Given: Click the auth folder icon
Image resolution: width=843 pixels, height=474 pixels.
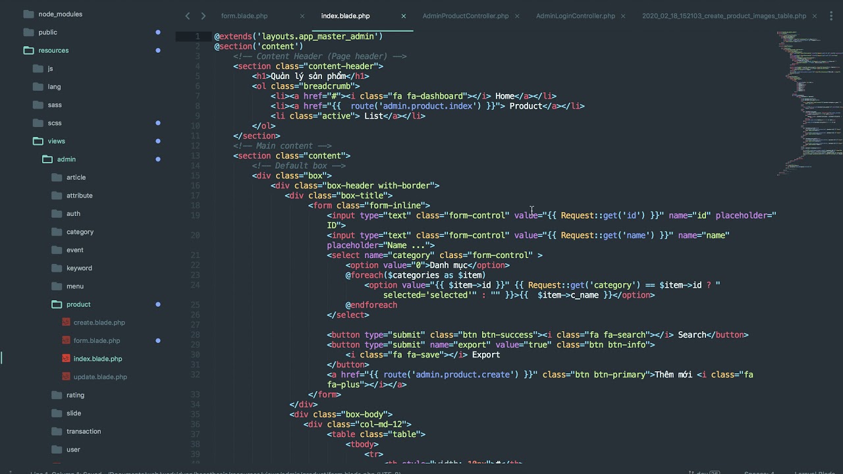Looking at the screenshot, I should coord(56,213).
